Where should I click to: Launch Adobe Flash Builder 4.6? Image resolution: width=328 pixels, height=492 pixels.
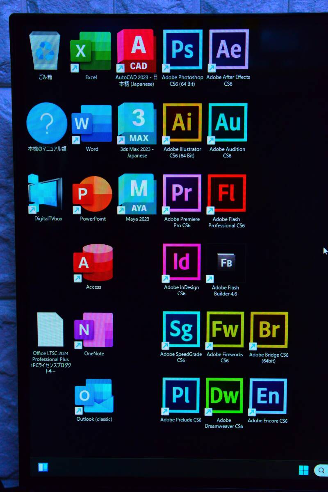tap(226, 263)
